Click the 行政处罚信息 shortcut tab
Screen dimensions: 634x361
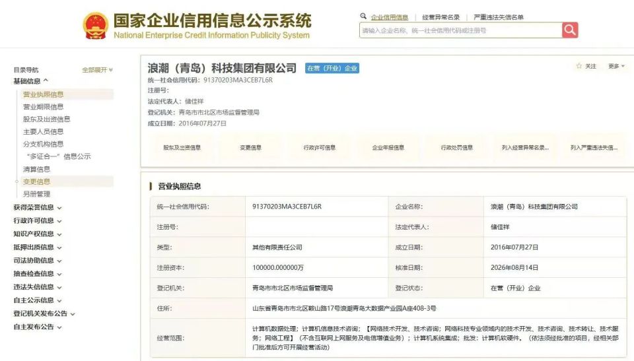pos(457,148)
